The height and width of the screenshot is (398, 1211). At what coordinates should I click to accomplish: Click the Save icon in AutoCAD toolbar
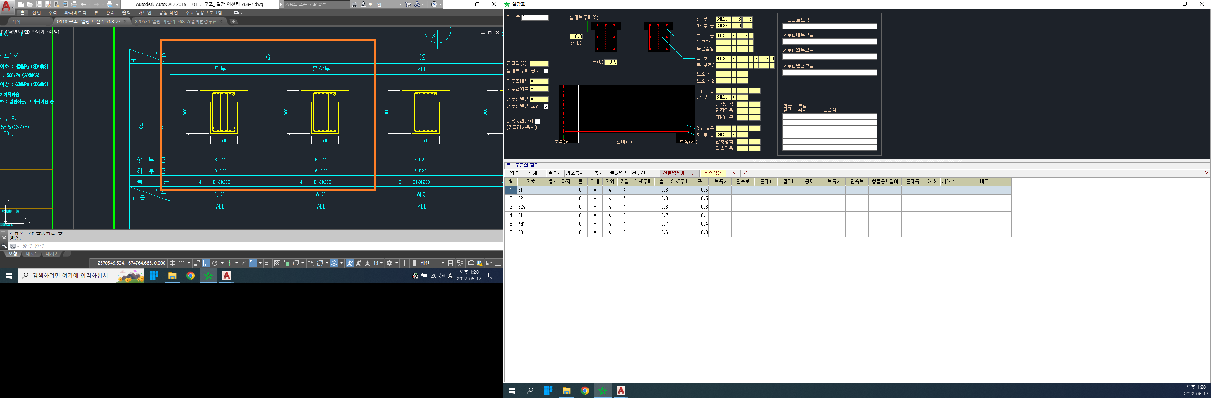click(39, 4)
